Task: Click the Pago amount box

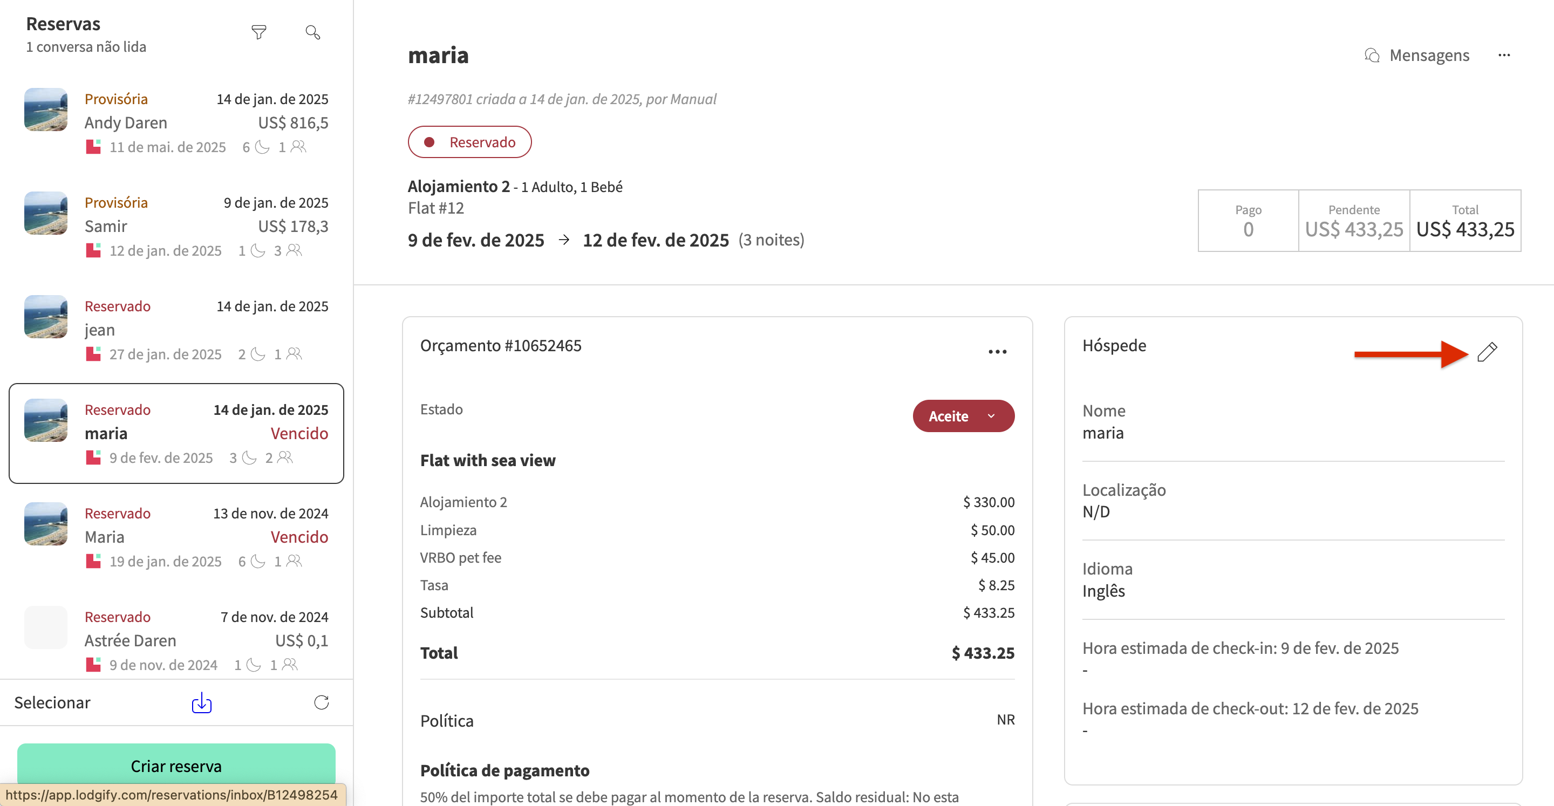Action: tap(1248, 221)
